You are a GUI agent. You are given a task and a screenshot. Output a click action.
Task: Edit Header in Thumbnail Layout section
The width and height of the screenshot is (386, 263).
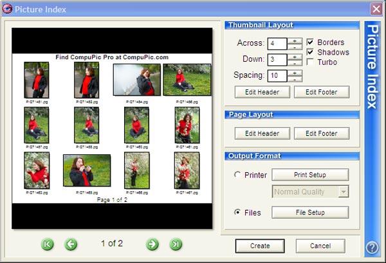pyautogui.click(x=262, y=92)
